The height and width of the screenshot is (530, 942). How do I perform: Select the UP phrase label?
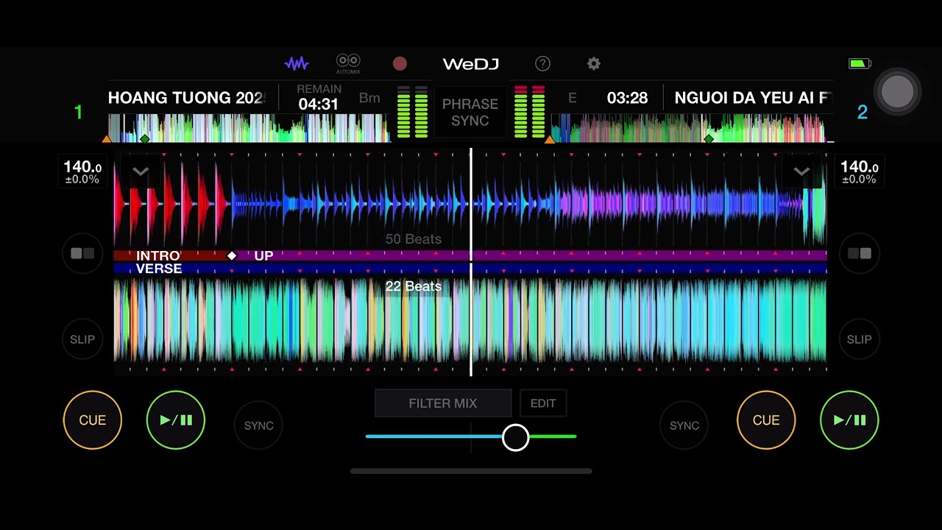coord(263,255)
